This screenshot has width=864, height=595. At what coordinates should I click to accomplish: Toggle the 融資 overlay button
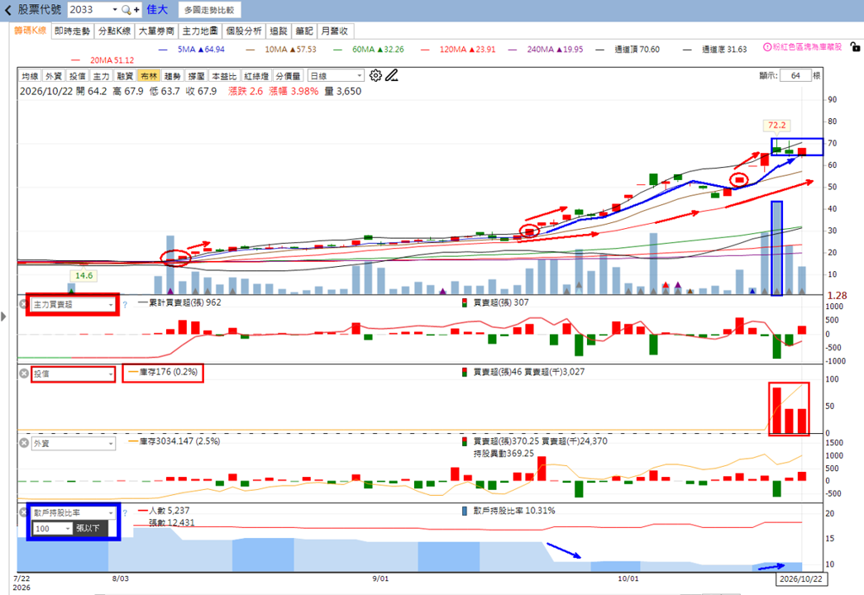pos(125,76)
